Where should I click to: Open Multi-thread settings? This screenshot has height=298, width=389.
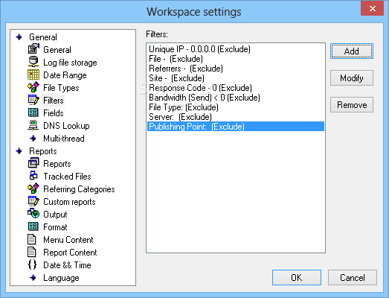64,139
